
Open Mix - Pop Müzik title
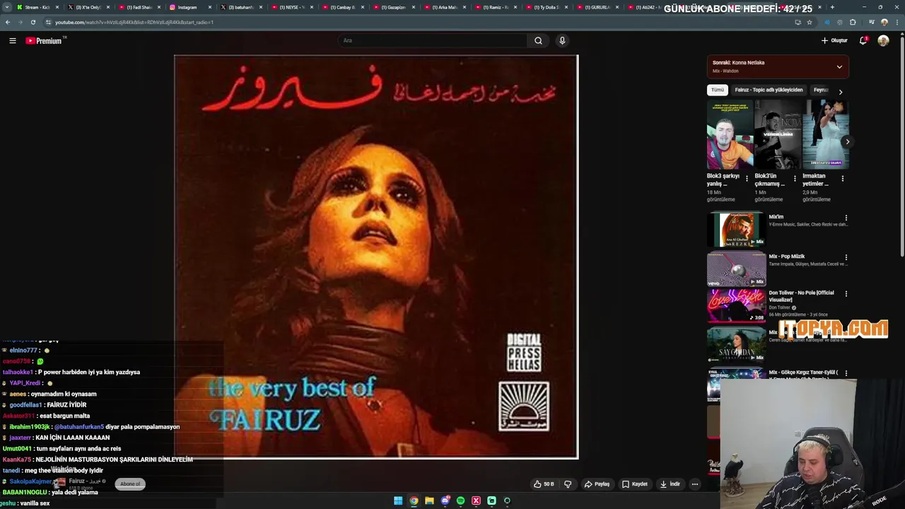point(787,257)
